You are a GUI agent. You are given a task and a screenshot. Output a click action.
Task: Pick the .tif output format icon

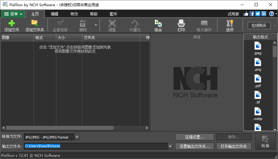(x=258, y=95)
